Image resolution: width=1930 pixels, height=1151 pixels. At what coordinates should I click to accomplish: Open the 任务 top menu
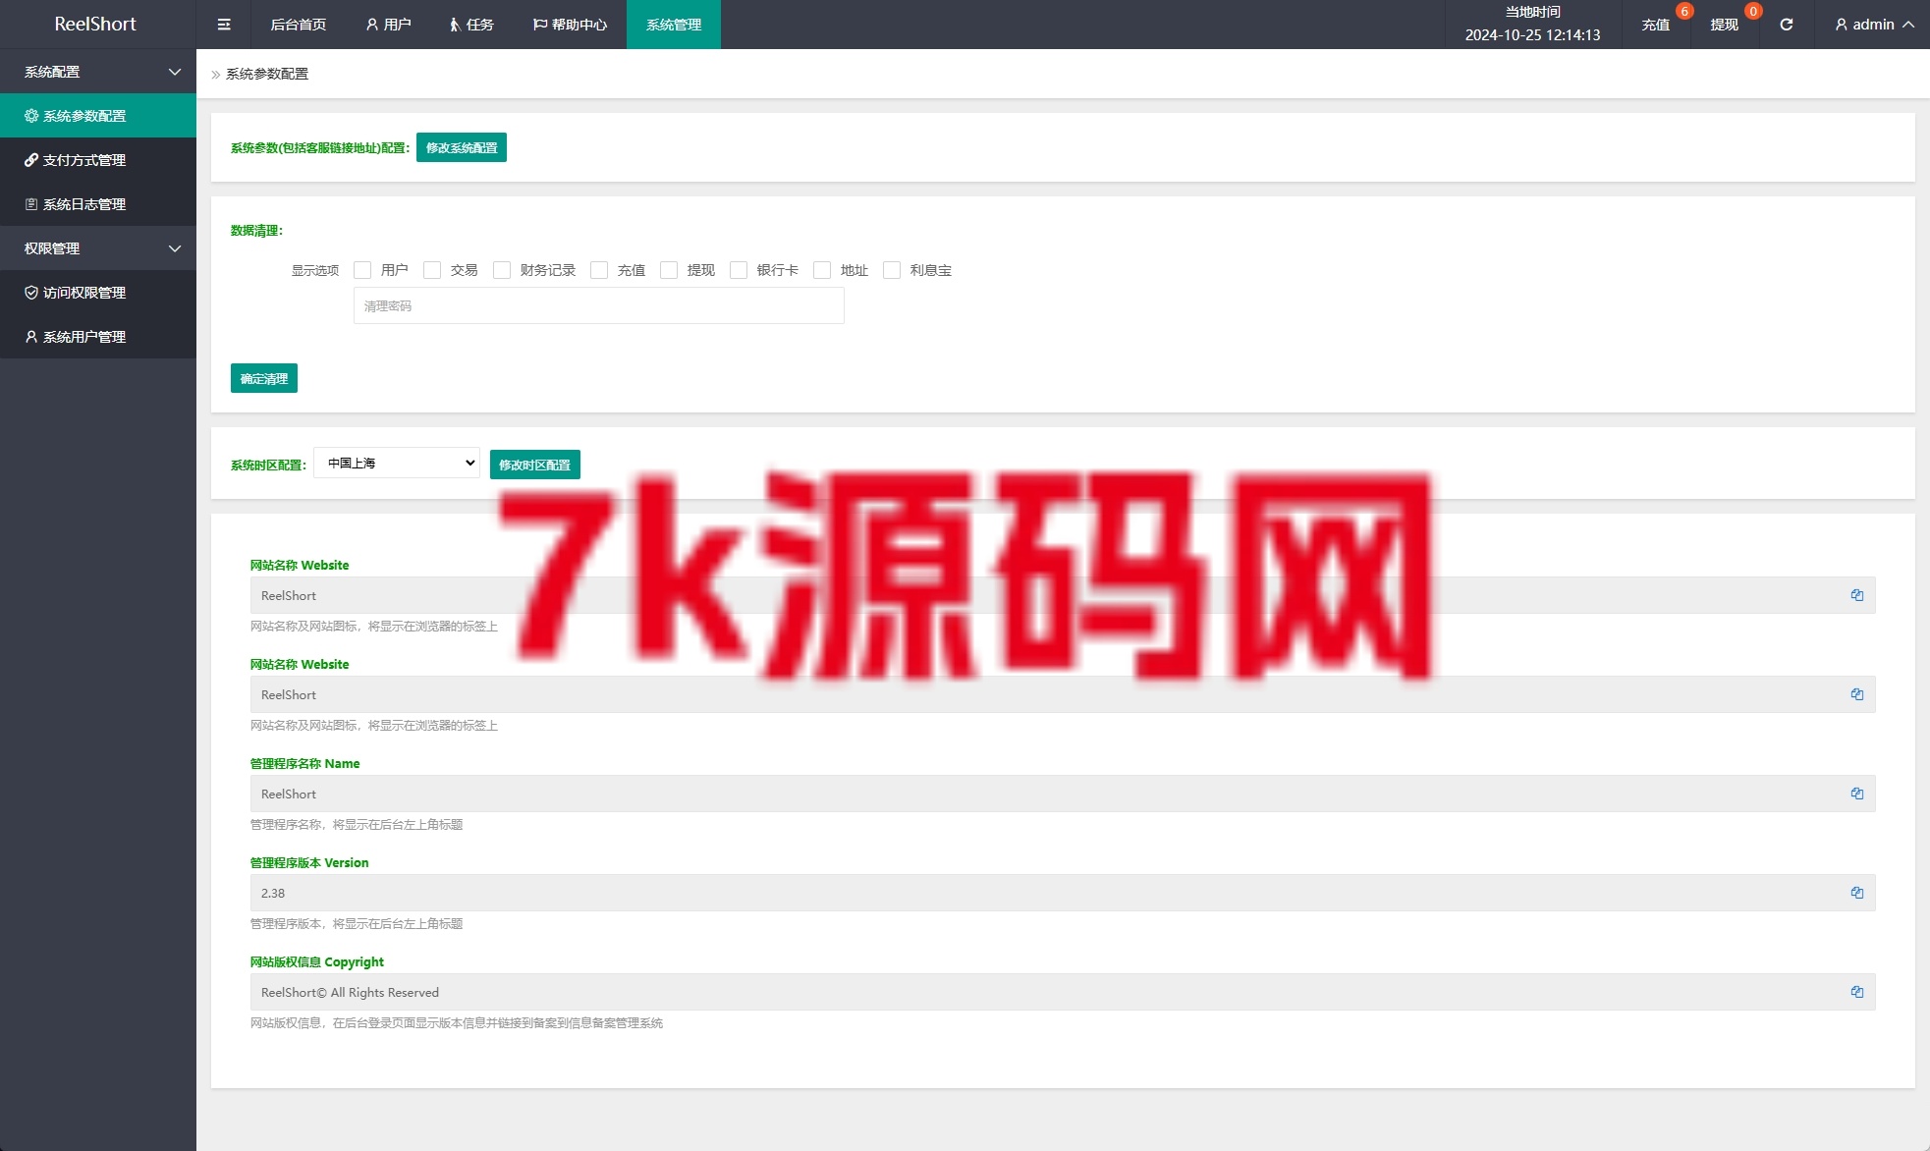click(x=471, y=25)
